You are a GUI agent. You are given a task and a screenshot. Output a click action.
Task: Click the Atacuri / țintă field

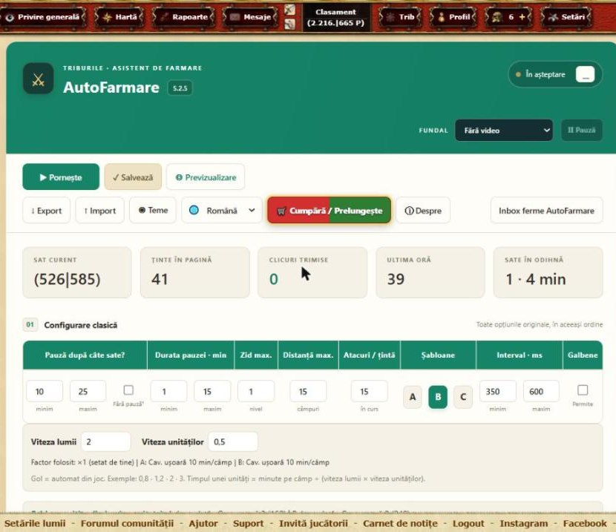point(370,391)
